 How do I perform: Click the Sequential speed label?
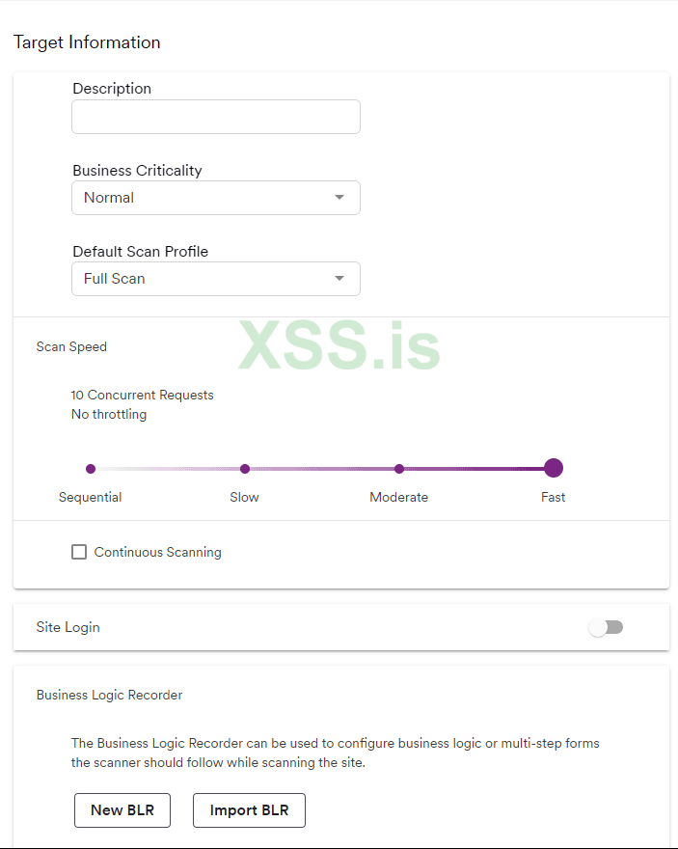click(91, 498)
